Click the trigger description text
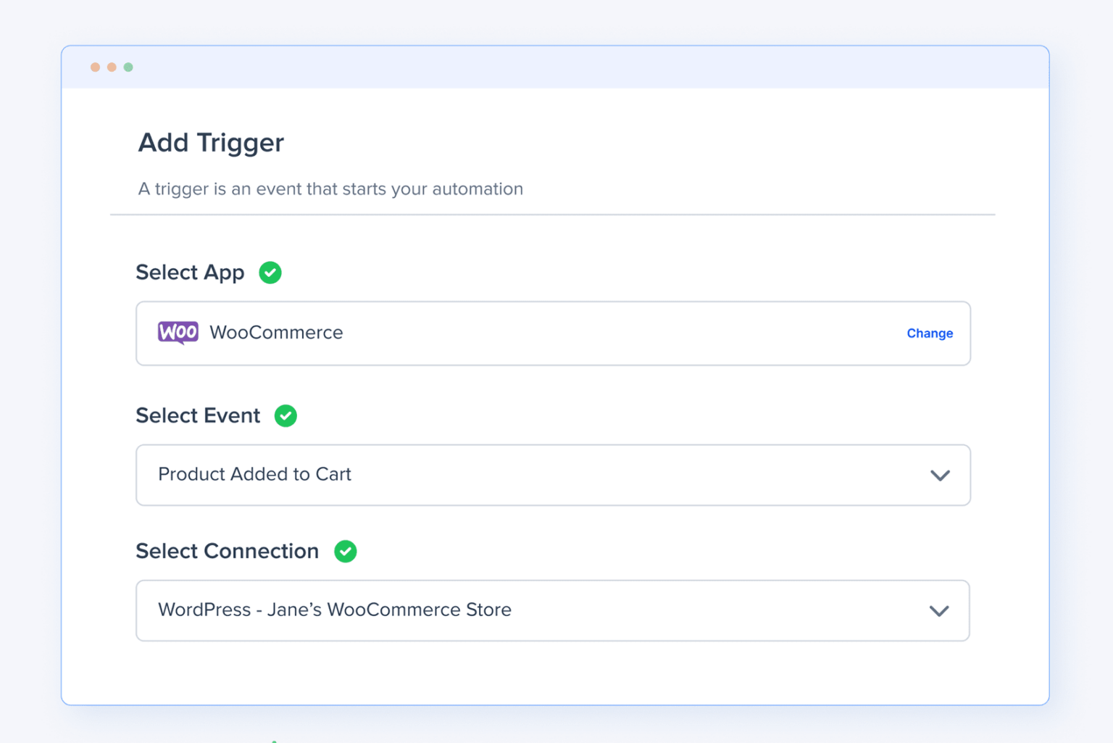Viewport: 1113px width, 743px height. point(330,189)
